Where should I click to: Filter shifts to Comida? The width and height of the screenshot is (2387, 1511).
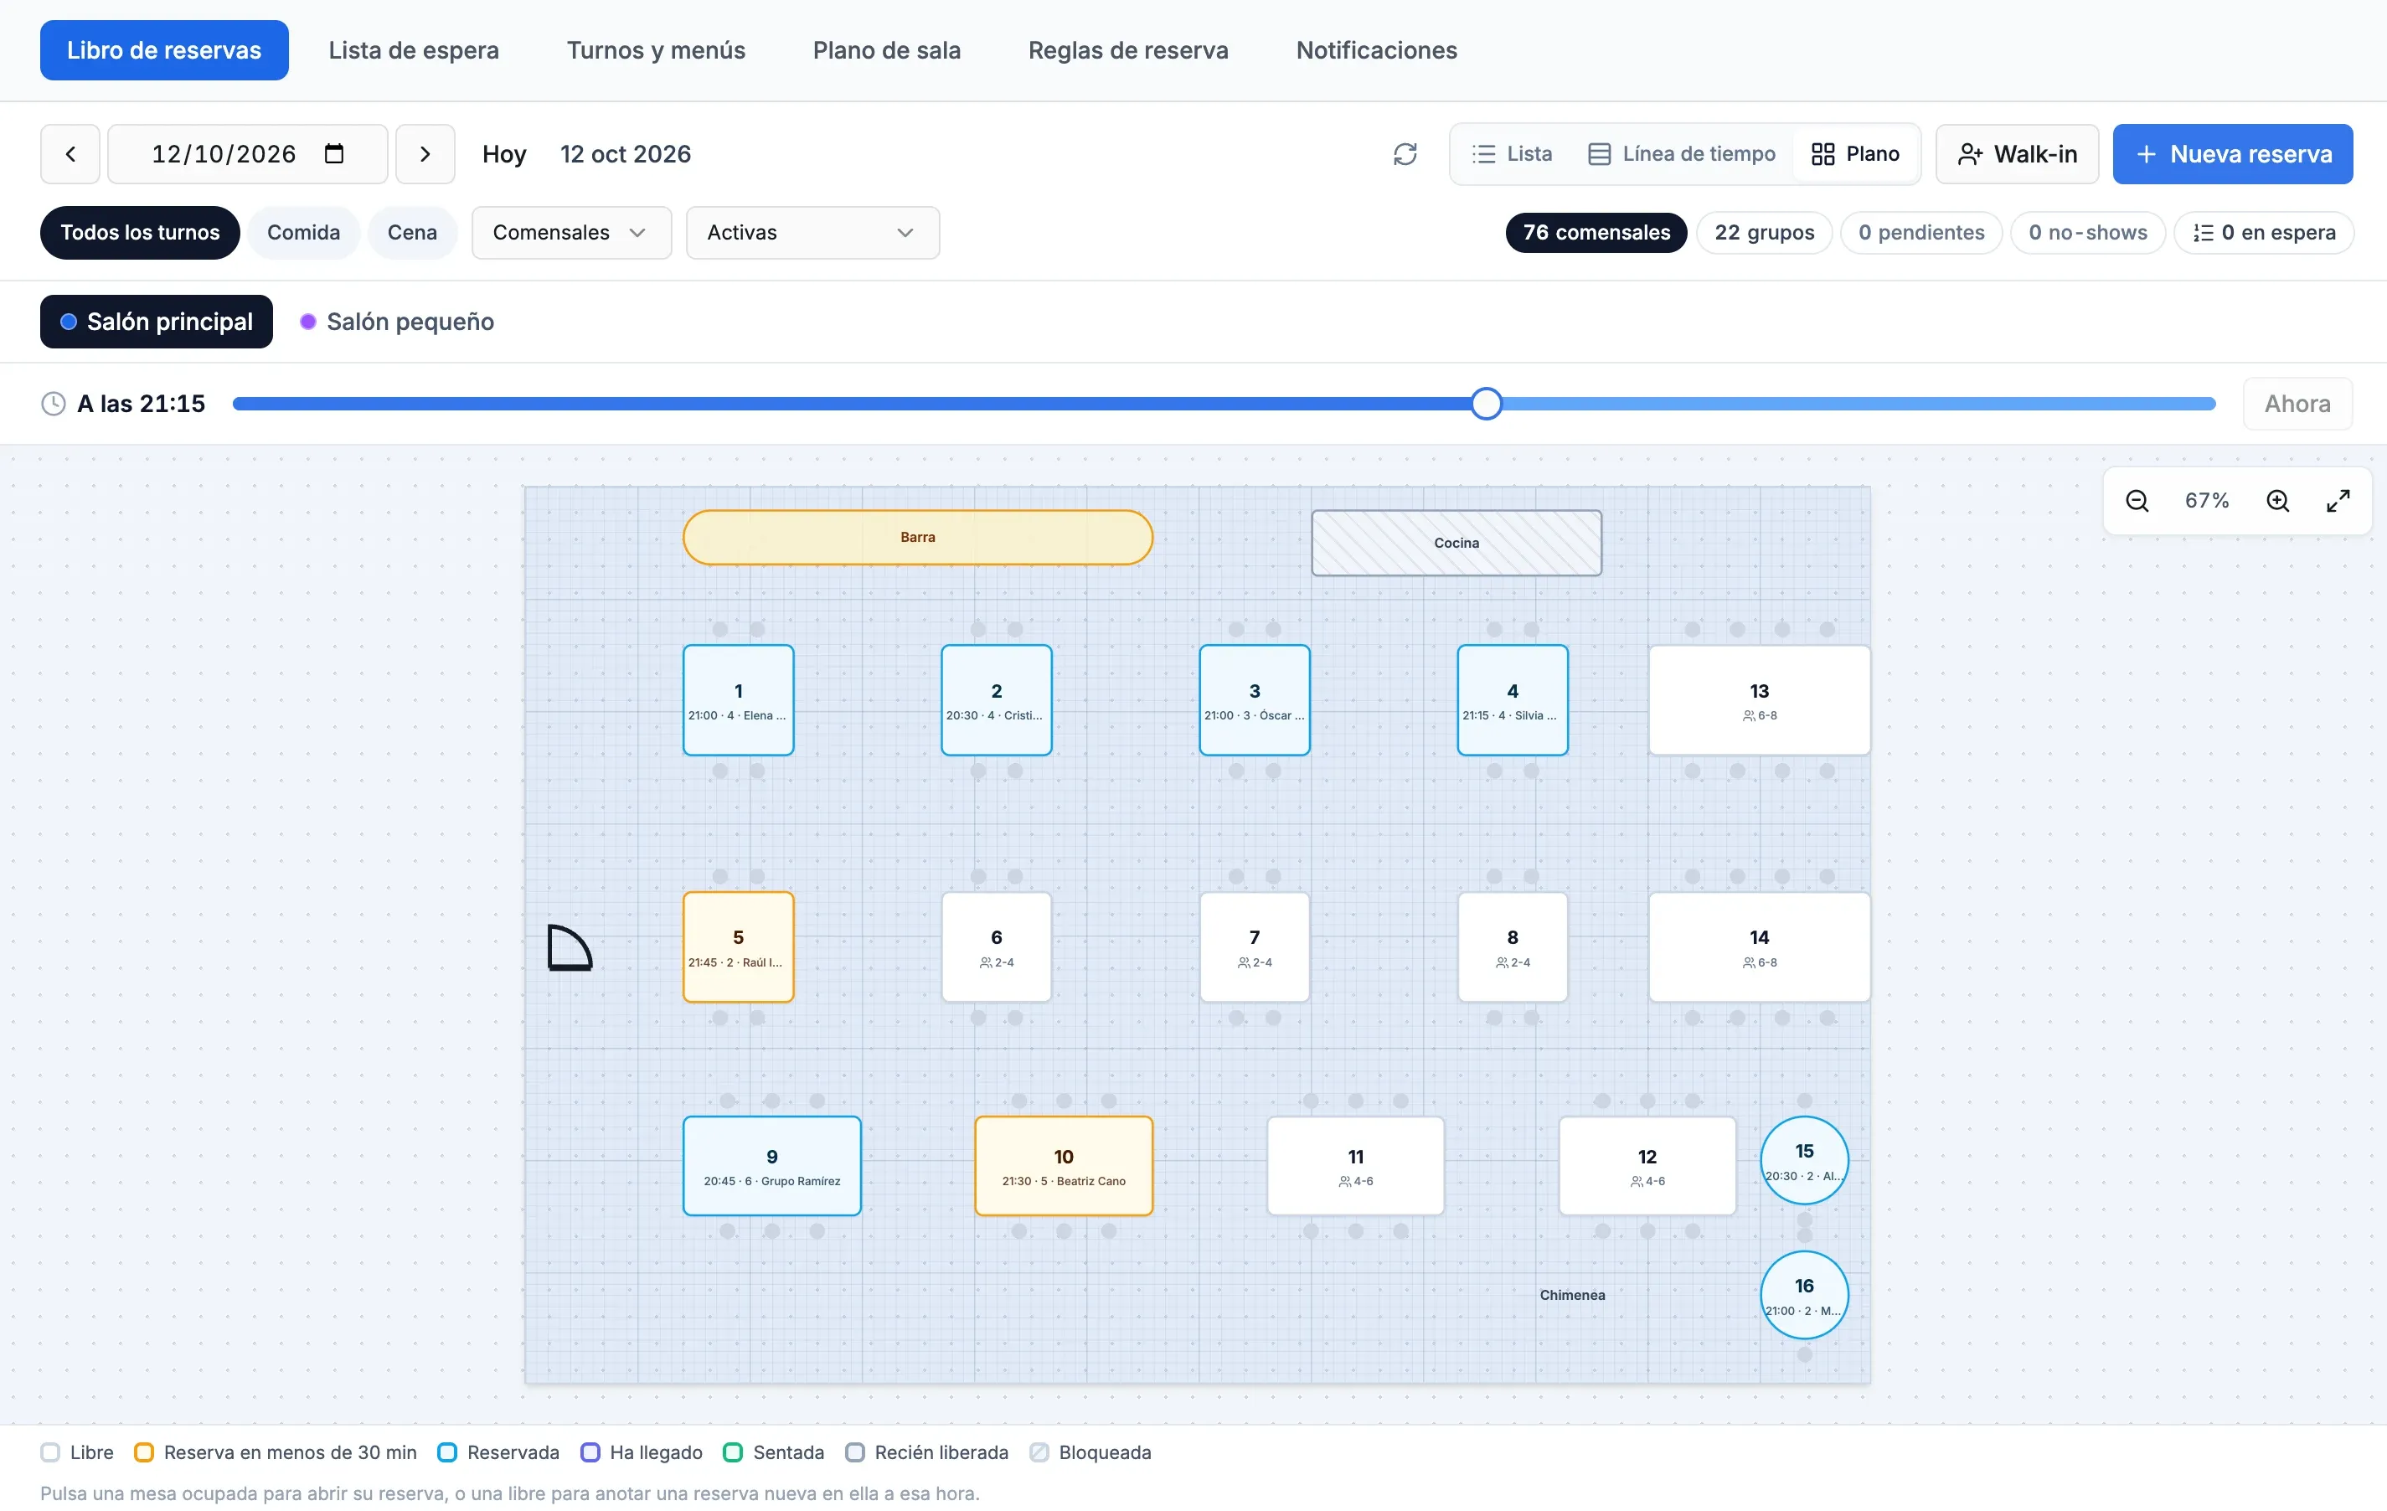(x=303, y=232)
